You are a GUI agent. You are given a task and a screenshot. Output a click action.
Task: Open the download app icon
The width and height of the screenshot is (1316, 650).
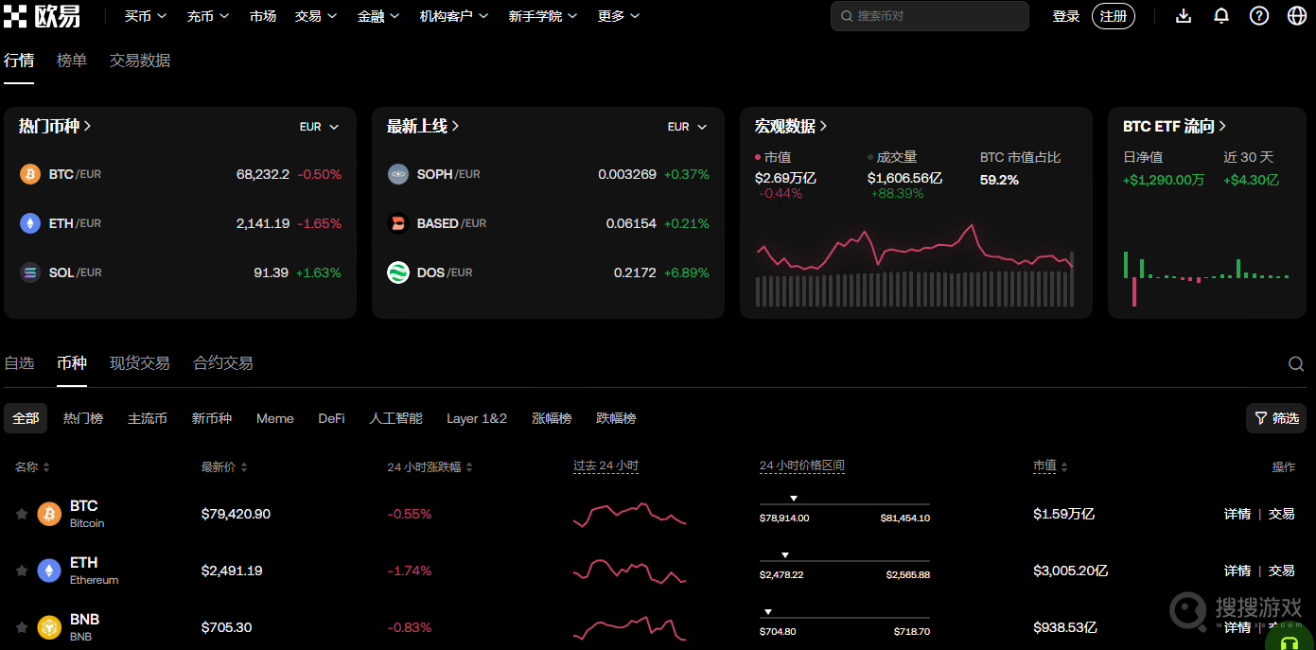tap(1184, 16)
